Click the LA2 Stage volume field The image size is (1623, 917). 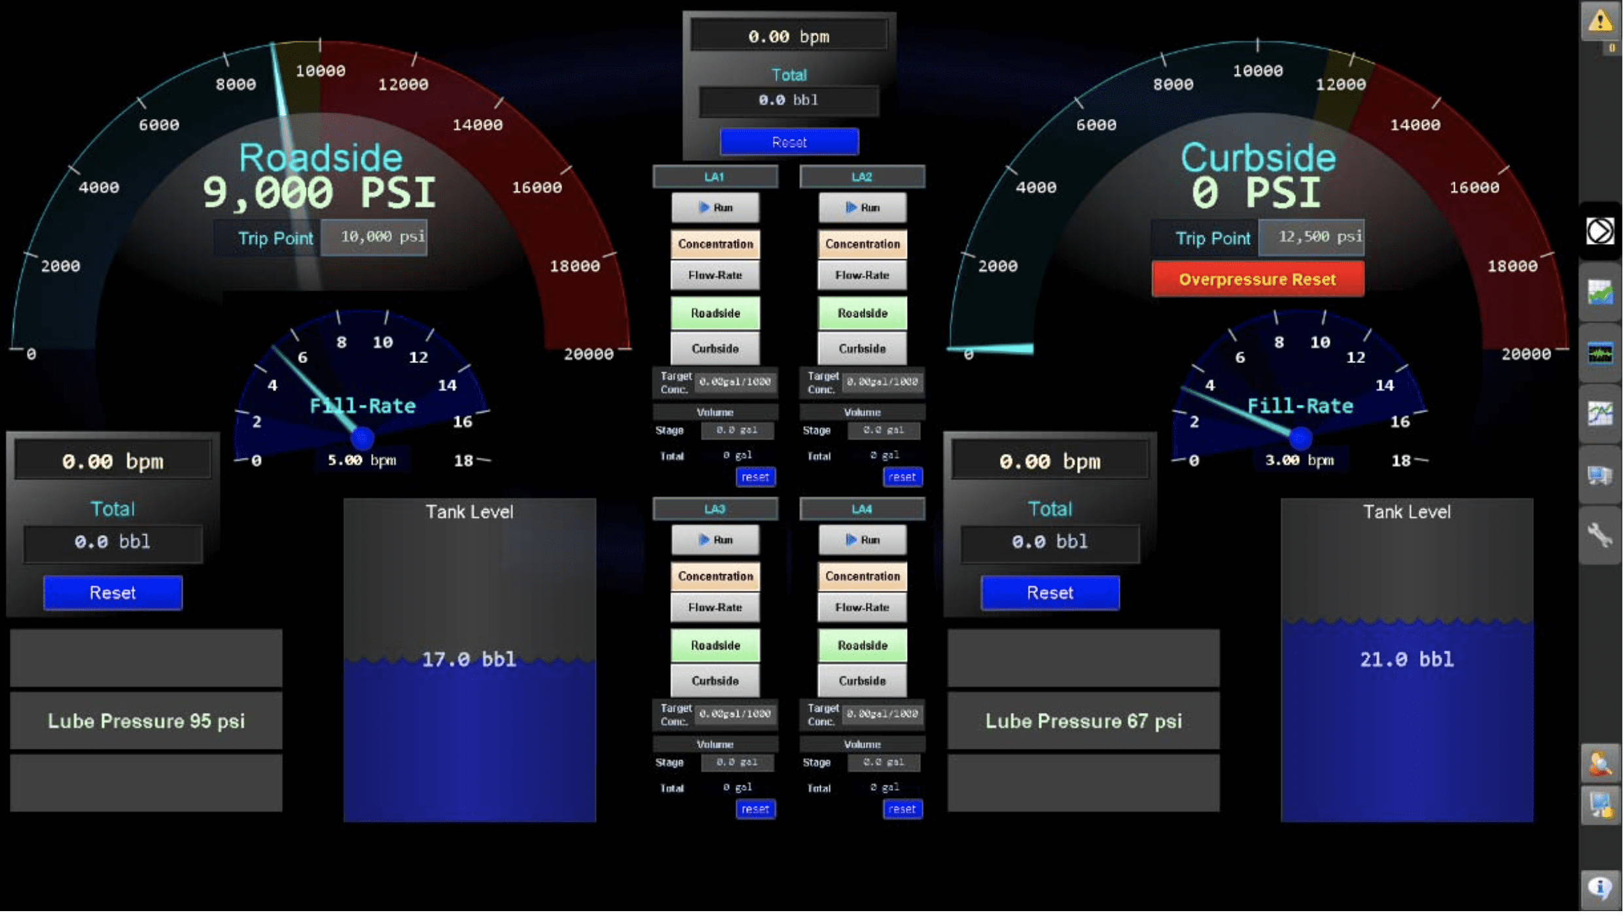click(884, 431)
